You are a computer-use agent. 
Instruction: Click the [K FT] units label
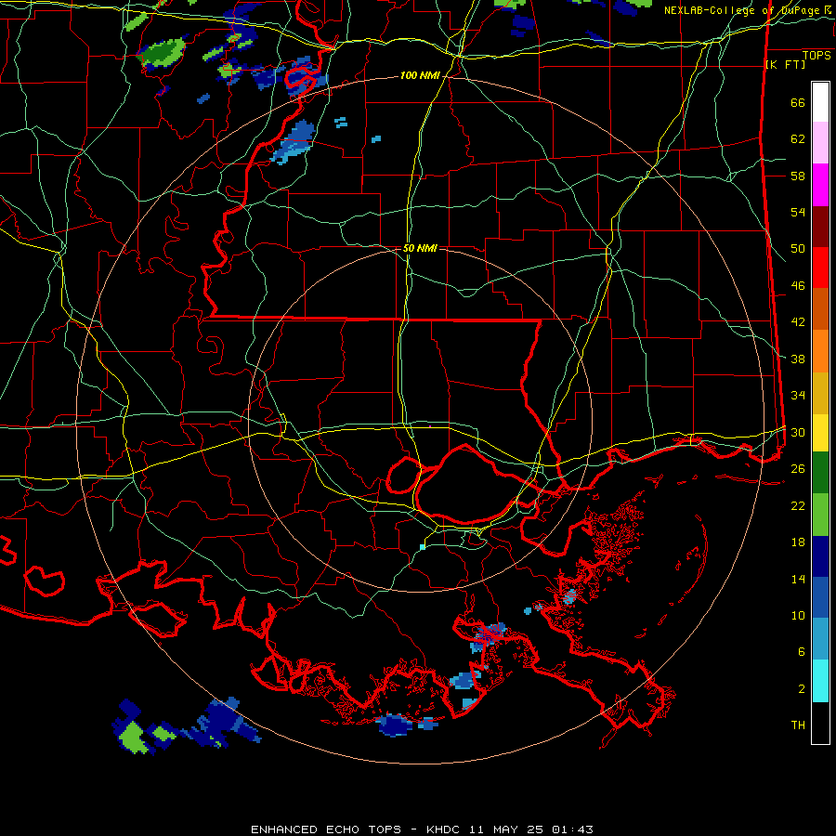(785, 64)
